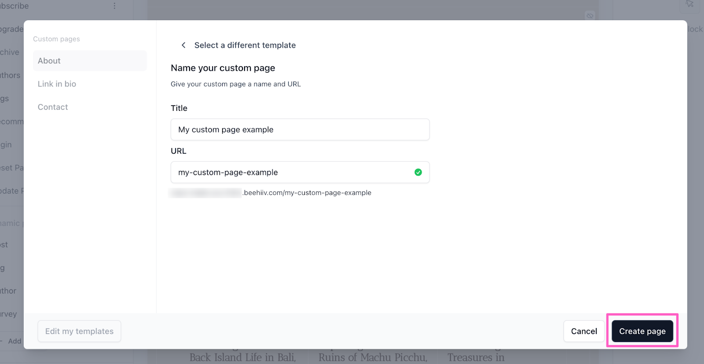
Task: Select the Survey item in background sidebar
Action: (8, 314)
